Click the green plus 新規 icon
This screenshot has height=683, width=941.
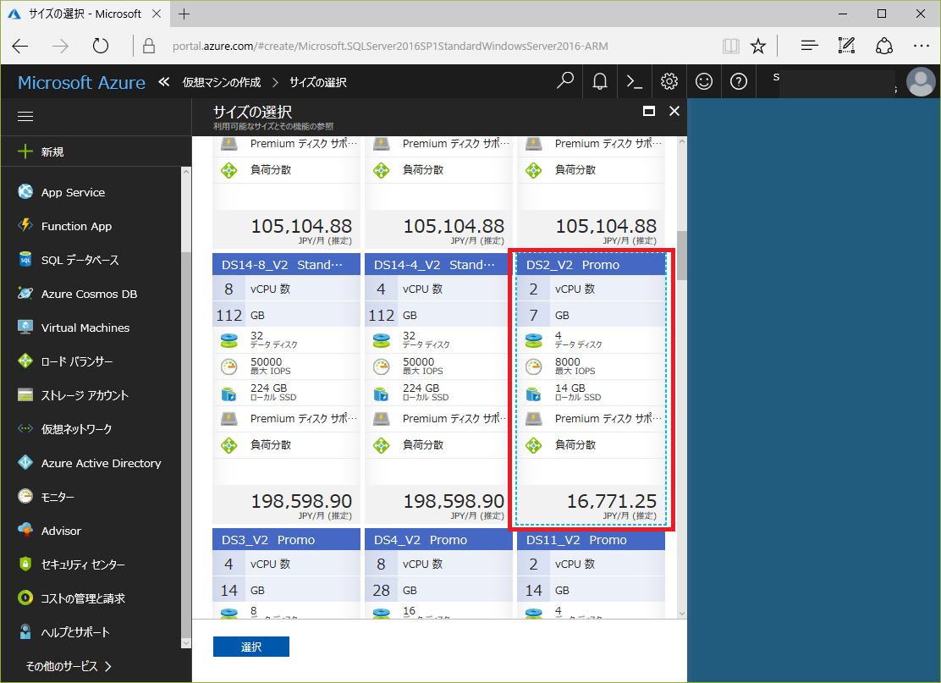tap(25, 151)
